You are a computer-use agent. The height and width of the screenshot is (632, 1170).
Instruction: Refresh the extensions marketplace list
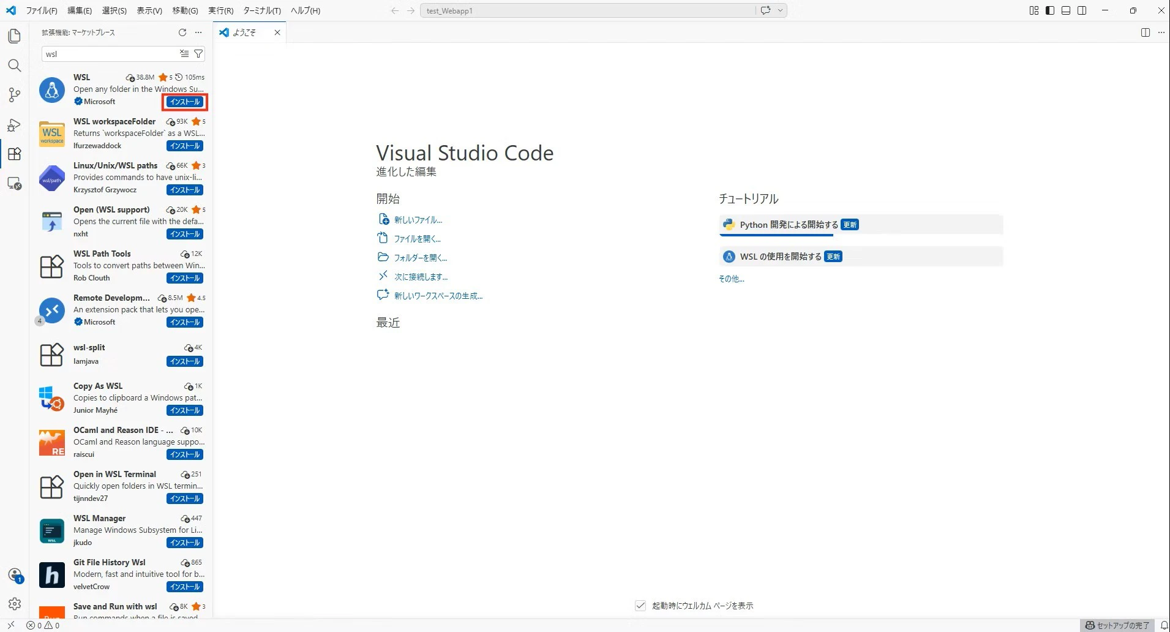click(x=182, y=32)
